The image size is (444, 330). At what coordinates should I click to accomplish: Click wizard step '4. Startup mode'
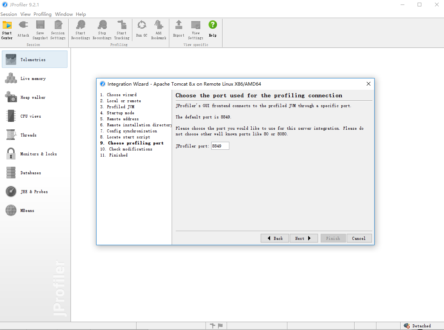[x=117, y=113]
